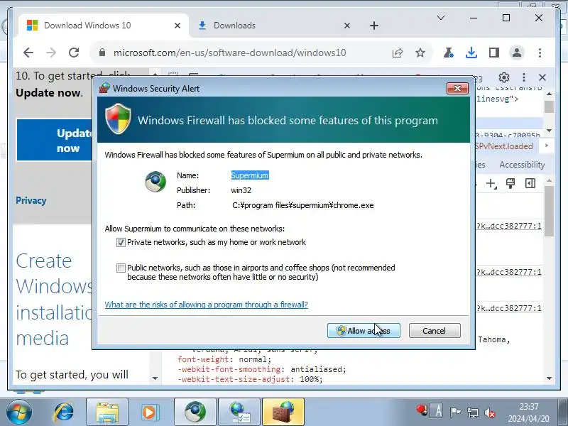The height and width of the screenshot is (426, 568).
Task: Open the browser three-dot menu
Action: (x=540, y=53)
